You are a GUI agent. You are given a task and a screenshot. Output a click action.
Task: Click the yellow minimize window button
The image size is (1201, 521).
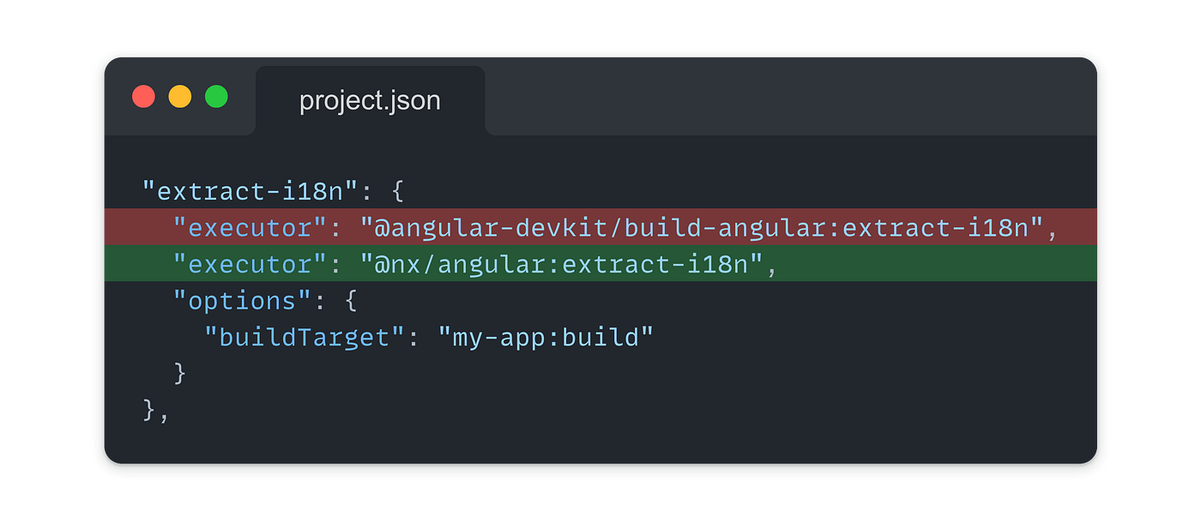point(180,97)
